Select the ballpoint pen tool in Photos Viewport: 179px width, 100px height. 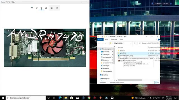[x=32, y=8]
